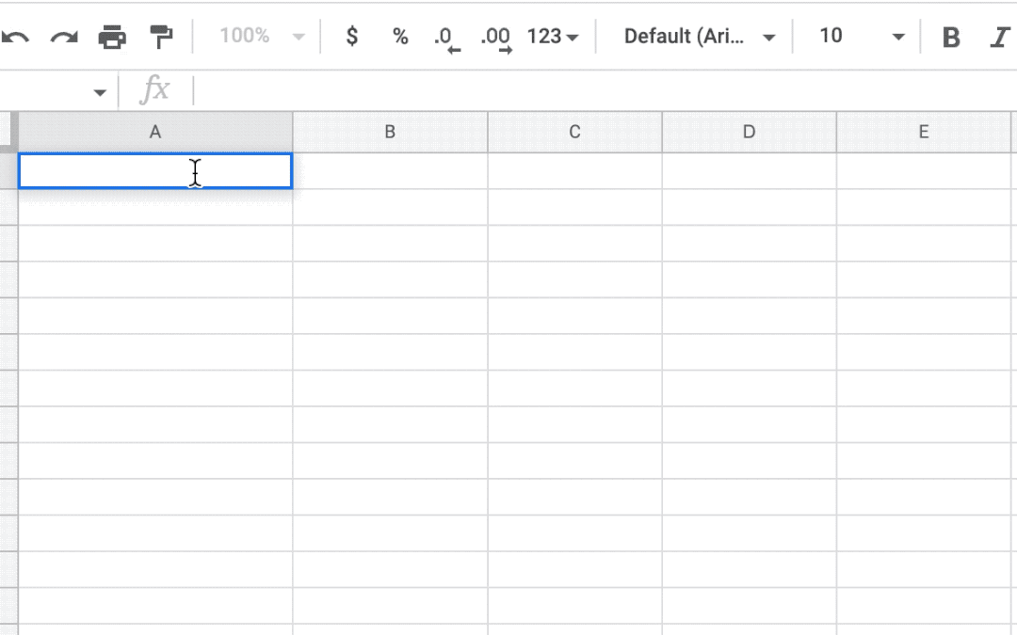Select column C header
1017x635 pixels.
(574, 133)
